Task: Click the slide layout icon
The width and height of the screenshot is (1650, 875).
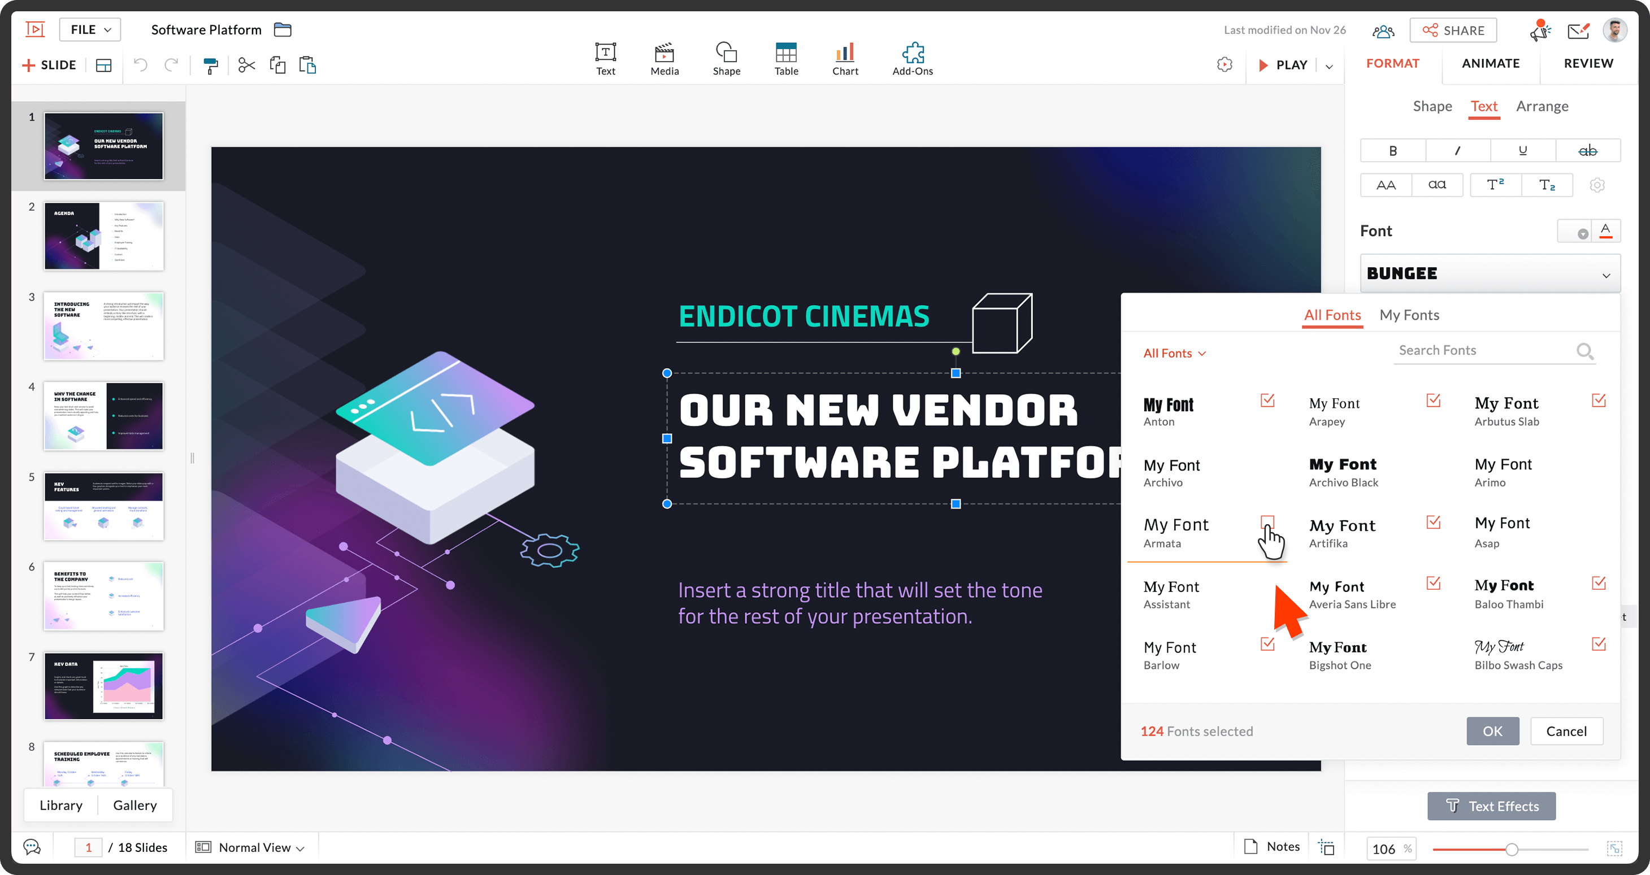Action: (x=104, y=66)
